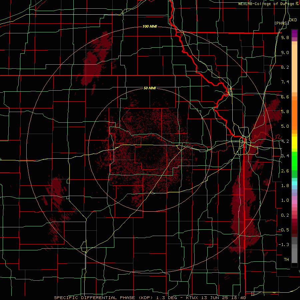
Task: Click the 7.4 scale value
Action: pos(285,82)
